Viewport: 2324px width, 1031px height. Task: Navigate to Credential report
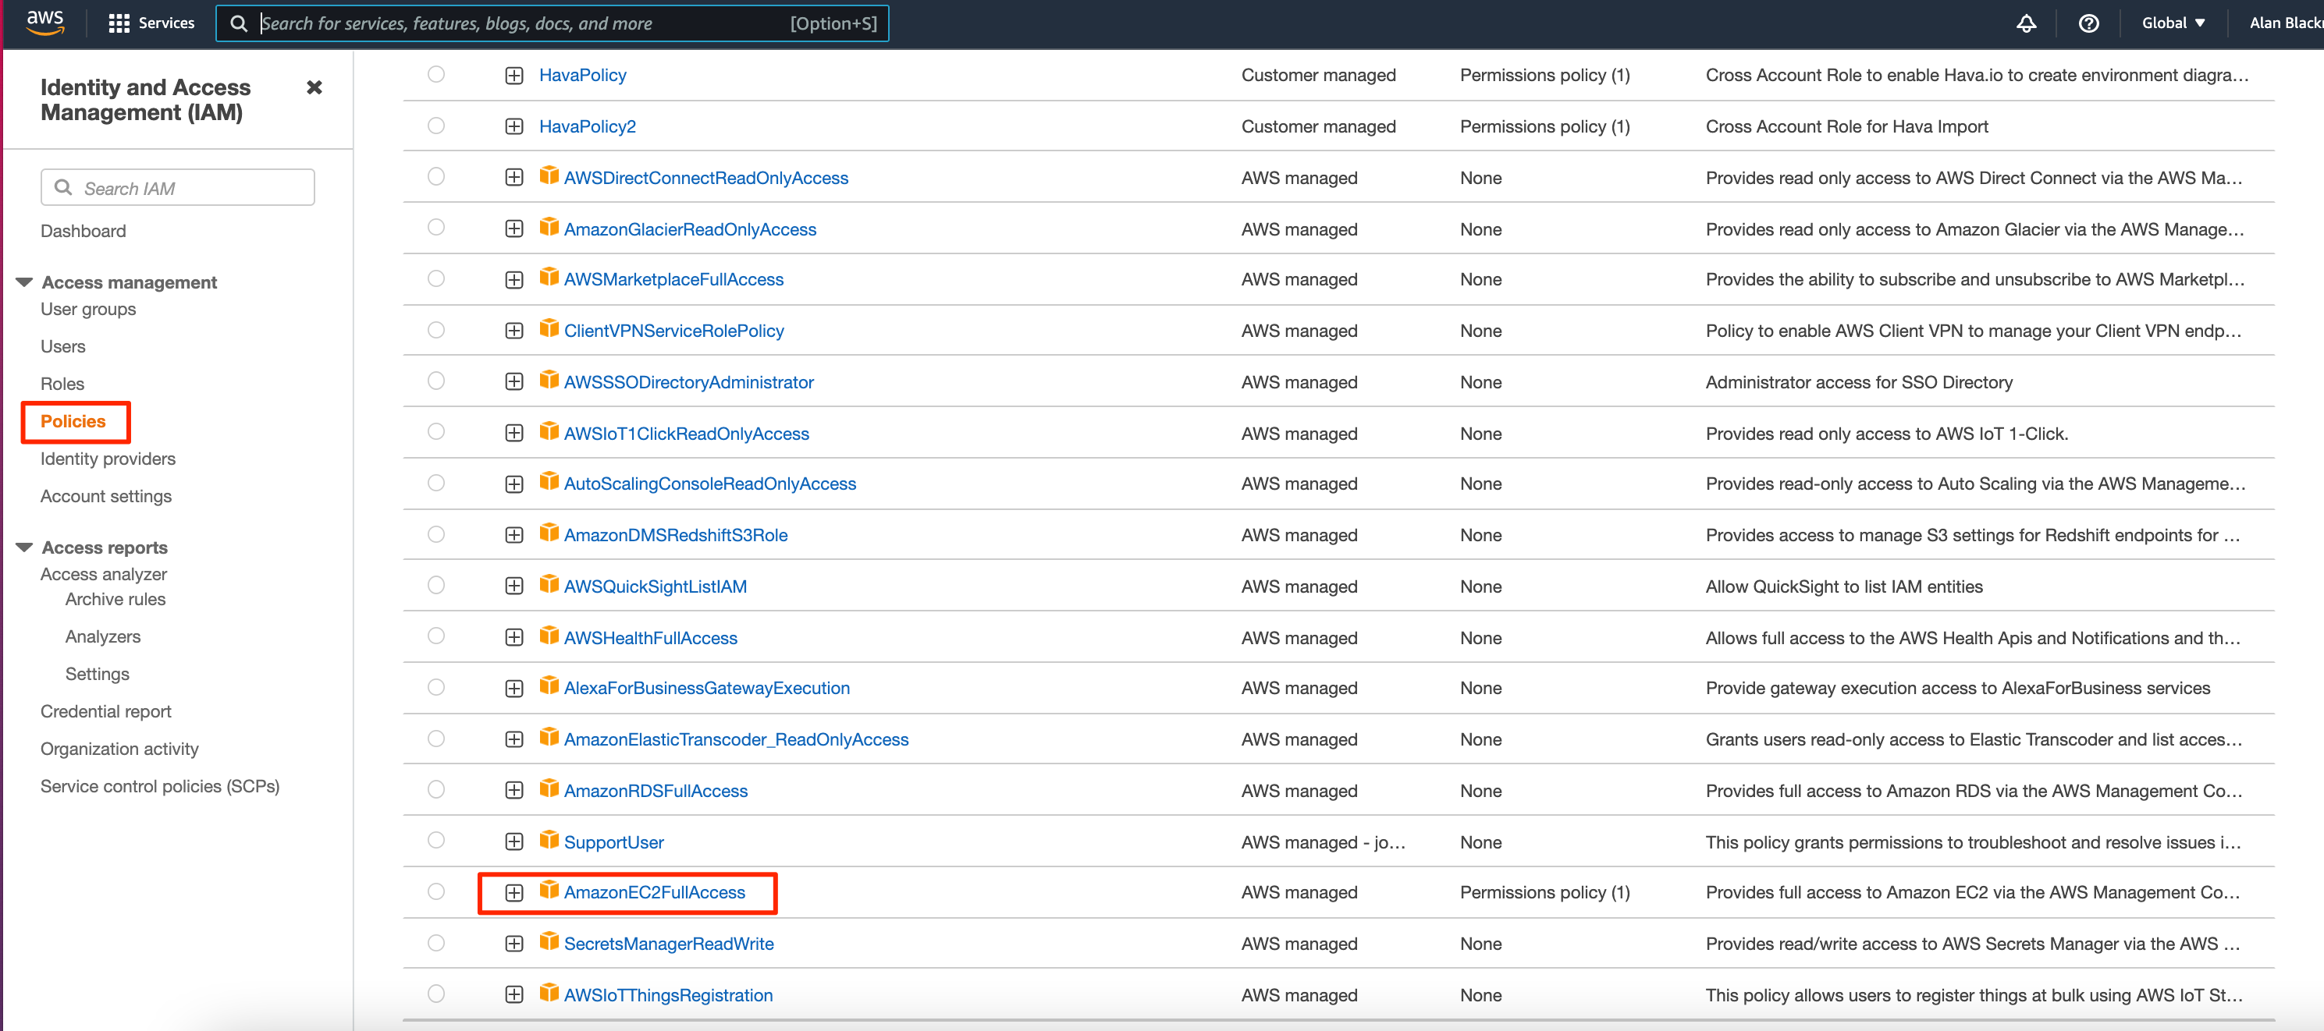click(x=105, y=711)
